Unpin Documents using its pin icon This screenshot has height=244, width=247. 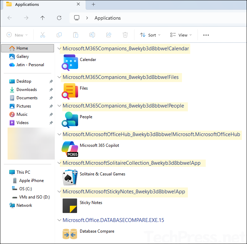[x=51, y=98]
